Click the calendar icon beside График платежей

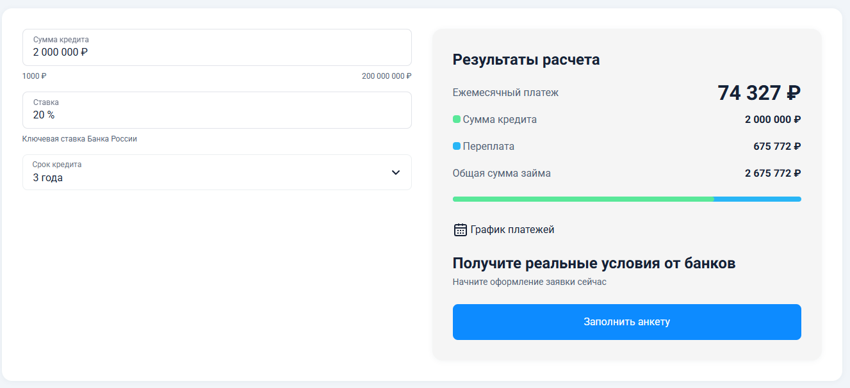coord(460,230)
